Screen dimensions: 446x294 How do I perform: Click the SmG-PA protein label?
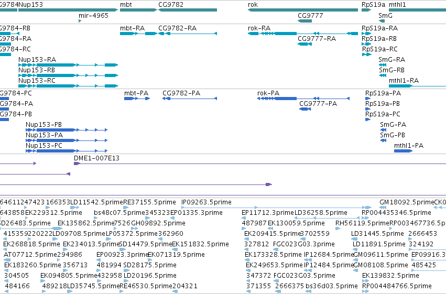point(393,125)
